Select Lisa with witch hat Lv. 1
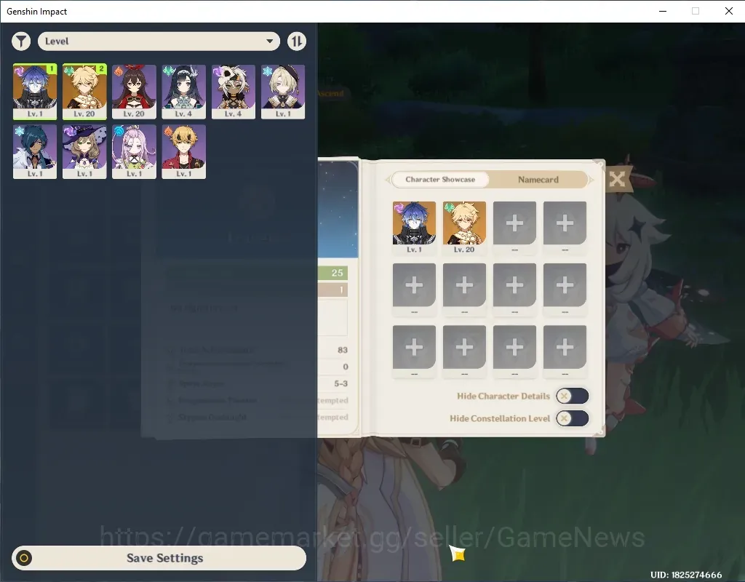Viewport: 745px width, 582px height. [x=84, y=151]
